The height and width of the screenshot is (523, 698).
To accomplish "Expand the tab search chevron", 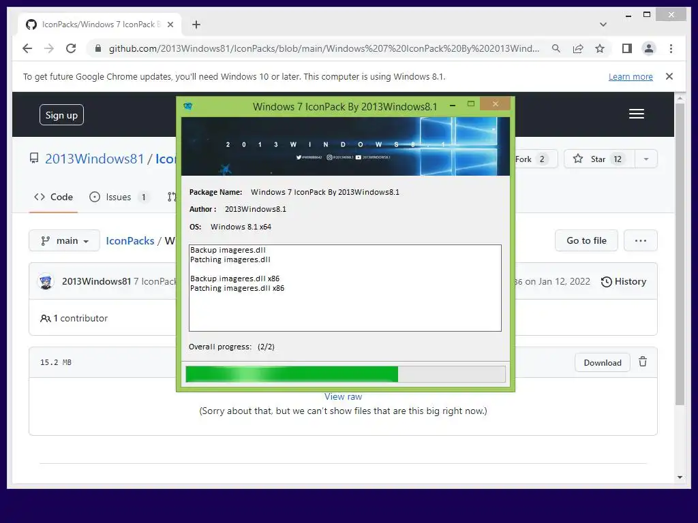I will [x=603, y=25].
